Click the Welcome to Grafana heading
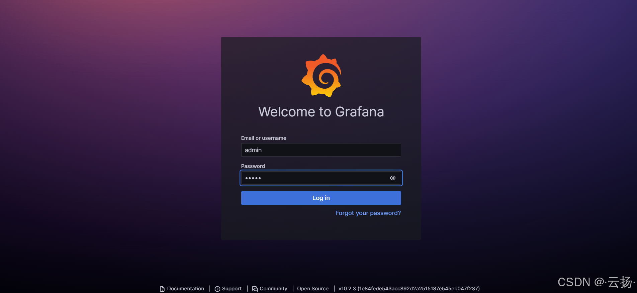The image size is (637, 293). click(x=321, y=112)
